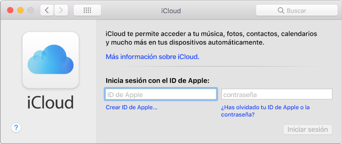Image resolution: width=342 pixels, height=144 pixels.
Task: Click the iCloud window title
Action: [171, 11]
